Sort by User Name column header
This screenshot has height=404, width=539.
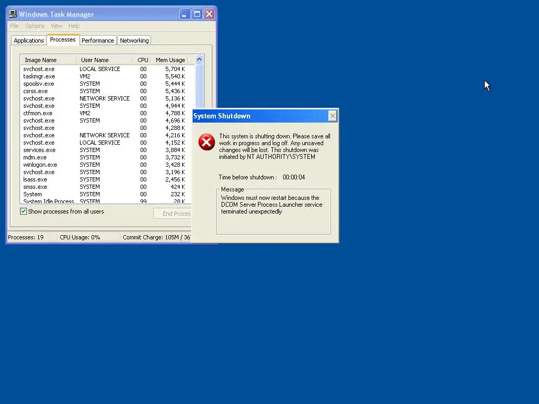[104, 60]
